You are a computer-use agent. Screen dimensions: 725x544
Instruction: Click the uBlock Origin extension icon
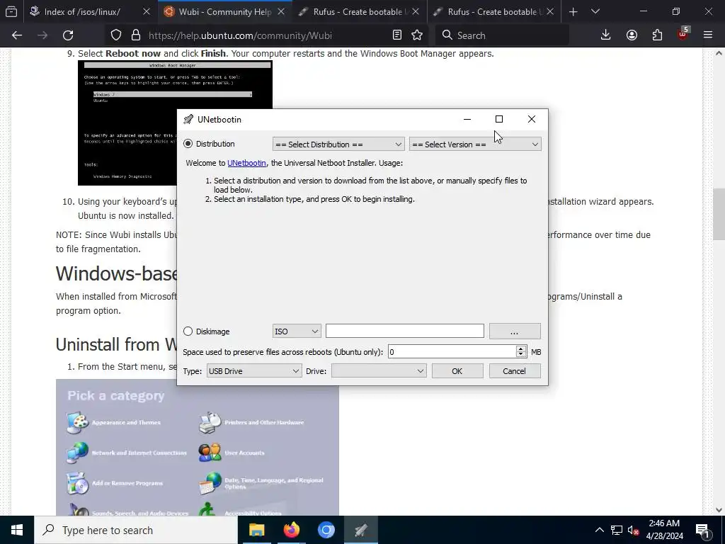point(683,34)
